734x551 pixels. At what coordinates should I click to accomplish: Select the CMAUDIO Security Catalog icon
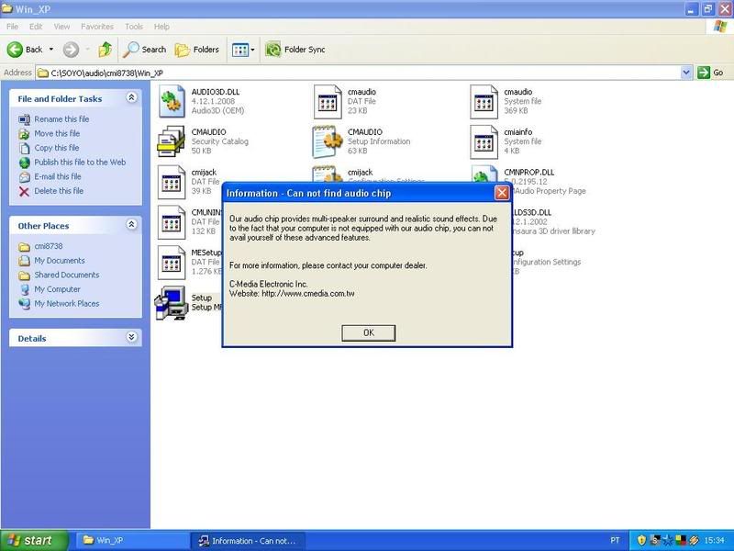point(171,141)
